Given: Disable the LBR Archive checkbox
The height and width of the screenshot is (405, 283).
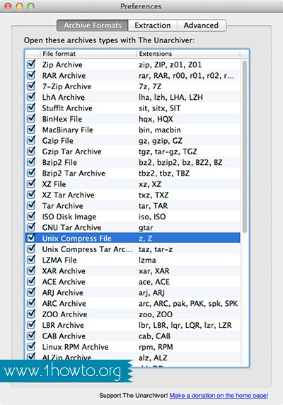Looking at the screenshot, I should coord(31,324).
